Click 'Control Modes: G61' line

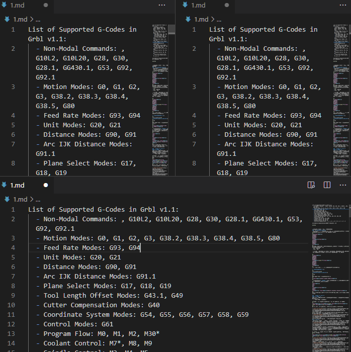point(75,324)
